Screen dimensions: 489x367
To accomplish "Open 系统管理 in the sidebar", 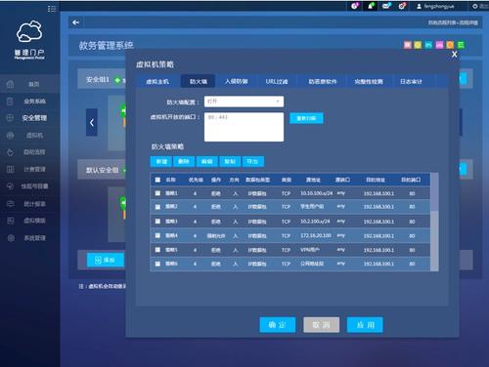I will [29, 238].
